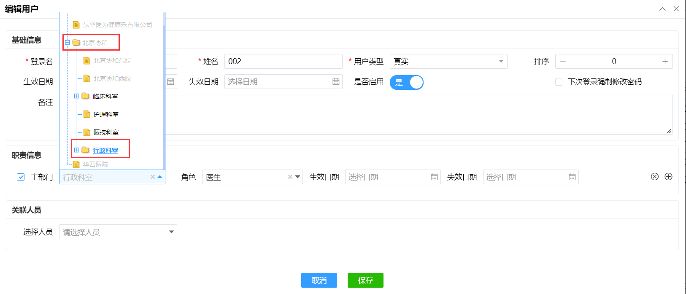Collapse the 北京协和 tree node
Image resolution: width=686 pixels, height=294 pixels.
click(x=67, y=43)
